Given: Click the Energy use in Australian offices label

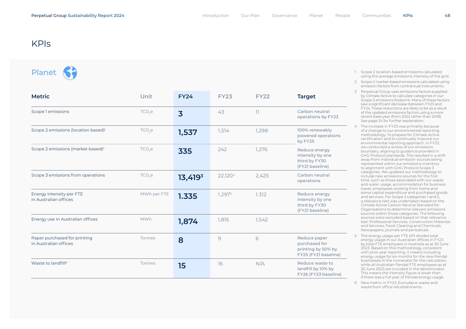Looking at the screenshot, I should [x=64, y=219].
